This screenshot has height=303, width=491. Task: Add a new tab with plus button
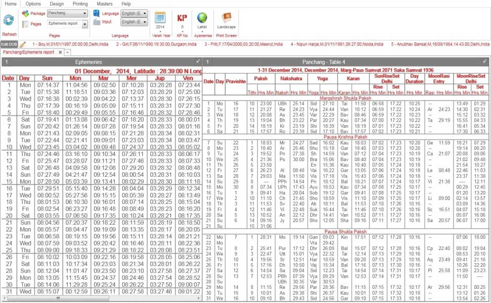tap(67, 53)
